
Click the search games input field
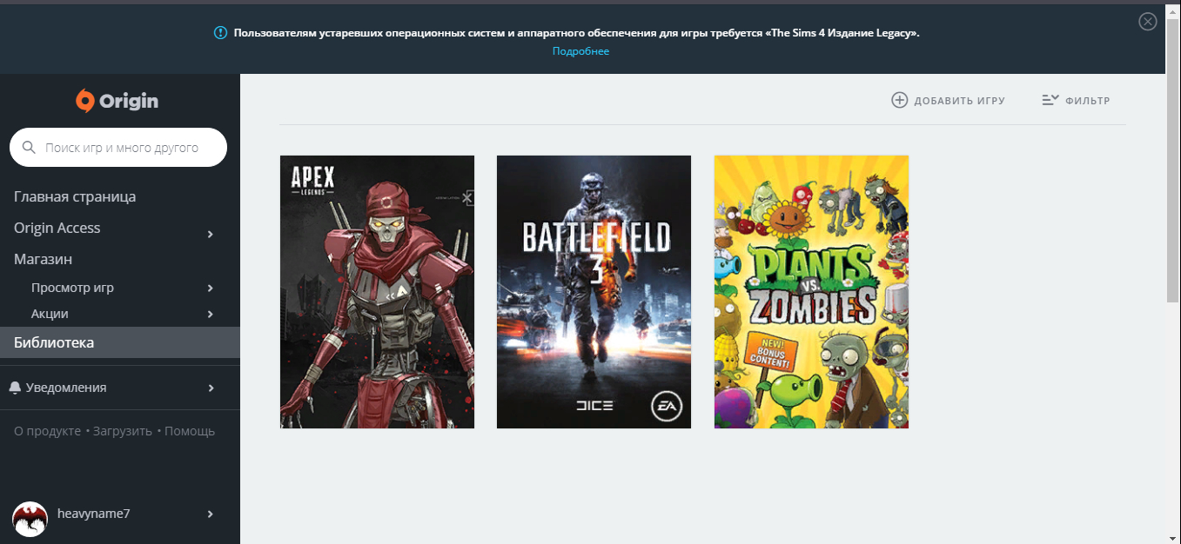[118, 148]
